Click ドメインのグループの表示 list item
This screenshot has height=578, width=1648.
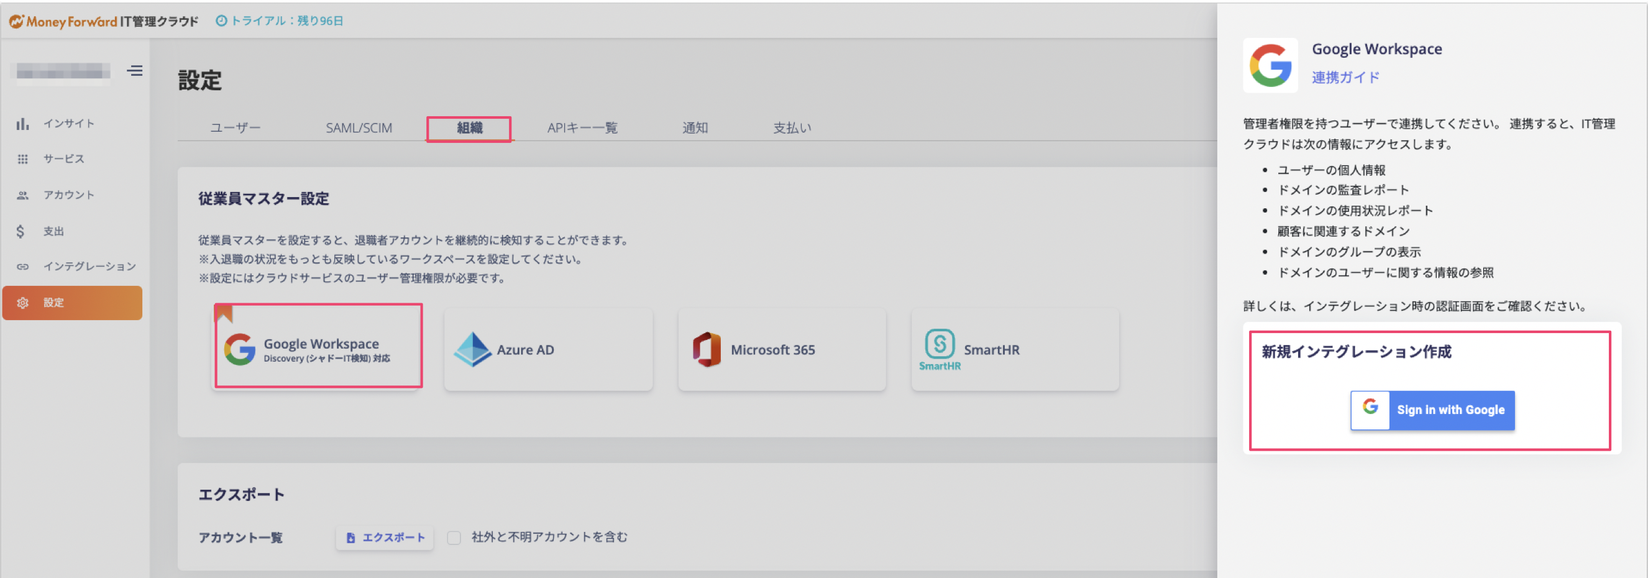[x=1348, y=252]
